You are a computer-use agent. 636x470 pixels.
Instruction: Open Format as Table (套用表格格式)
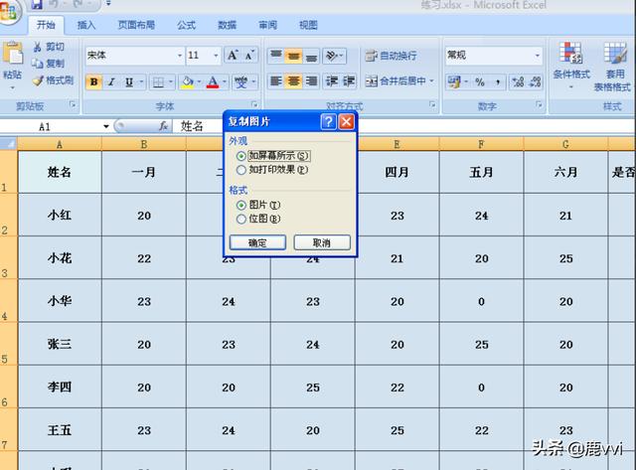[x=614, y=67]
